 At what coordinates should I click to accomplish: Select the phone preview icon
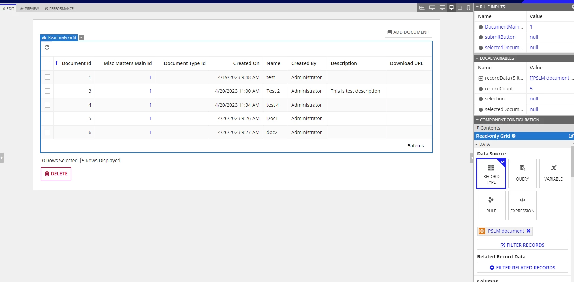(468, 7)
